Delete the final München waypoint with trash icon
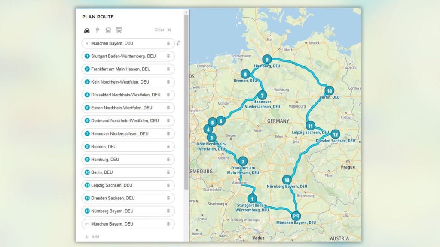Image resolution: width=440 pixels, height=247 pixels. 168,223
